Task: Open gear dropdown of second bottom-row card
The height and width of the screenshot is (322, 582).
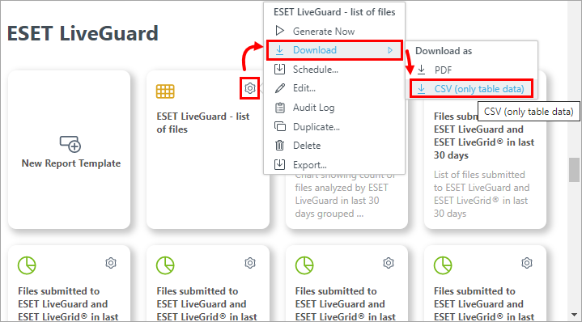Action: (x=250, y=263)
